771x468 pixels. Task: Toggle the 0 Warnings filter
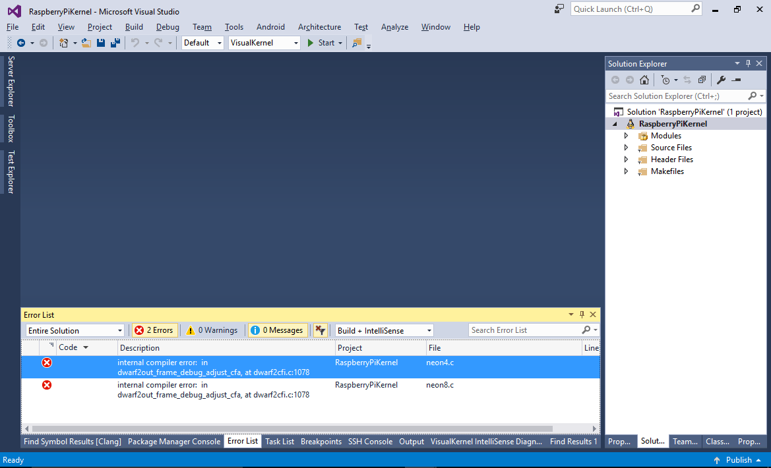click(212, 330)
